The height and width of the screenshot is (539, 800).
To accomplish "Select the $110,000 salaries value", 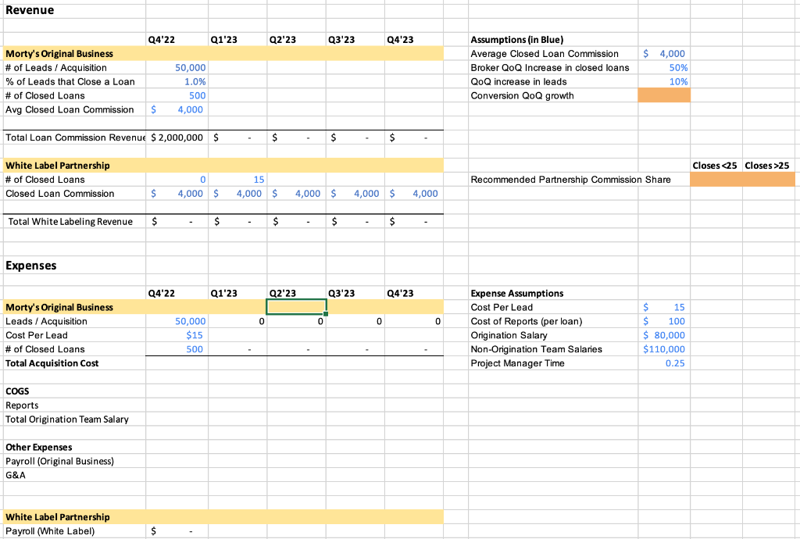I will (664, 349).
